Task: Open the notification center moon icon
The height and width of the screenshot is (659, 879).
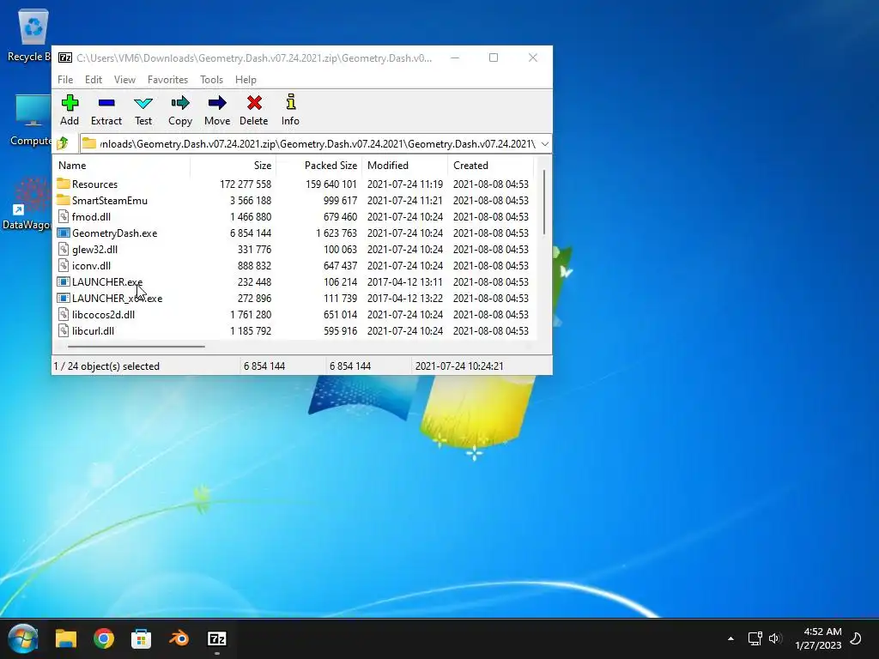Action: pyautogui.click(x=856, y=638)
